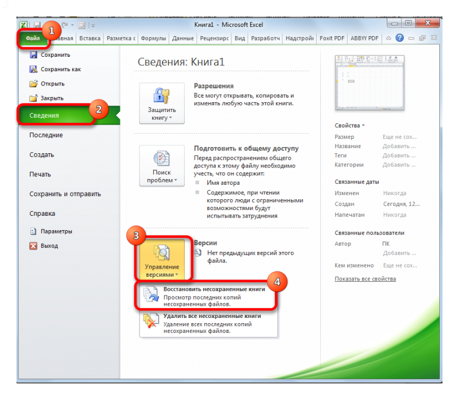Open the Управление версиями dropdown button
The image size is (459, 400).
(162, 259)
